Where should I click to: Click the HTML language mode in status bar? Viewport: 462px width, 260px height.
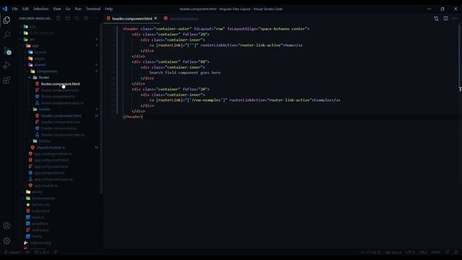[x=436, y=252]
